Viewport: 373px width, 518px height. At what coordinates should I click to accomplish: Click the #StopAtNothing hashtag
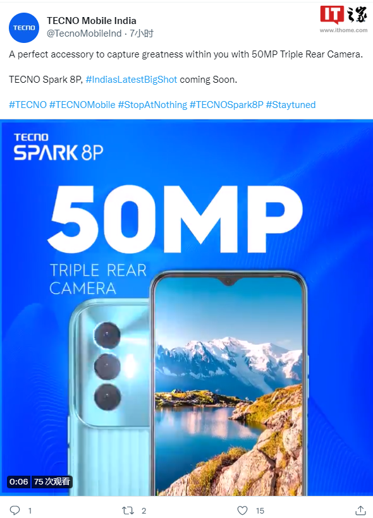(152, 105)
